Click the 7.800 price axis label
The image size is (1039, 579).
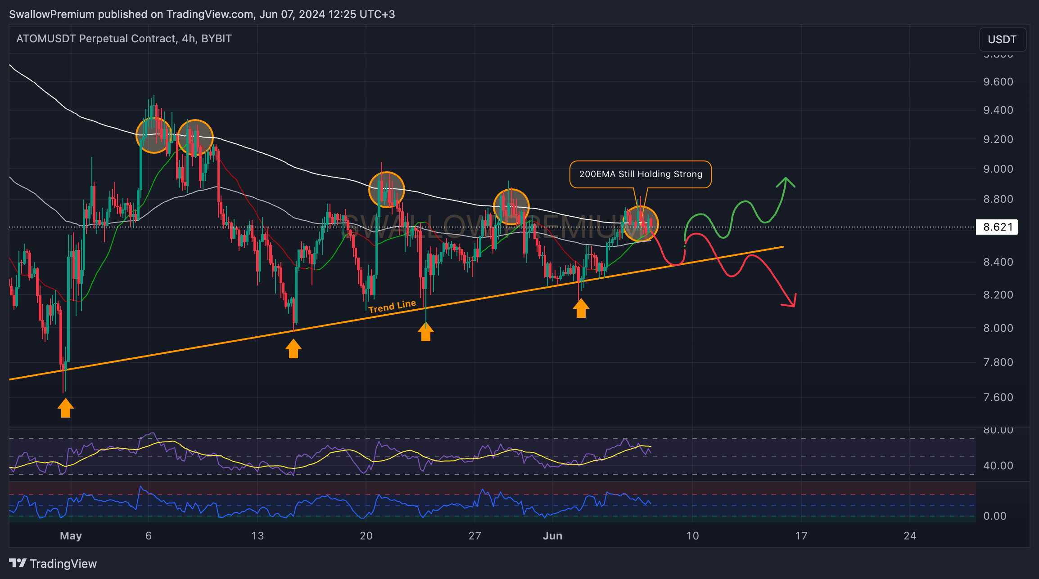998,362
